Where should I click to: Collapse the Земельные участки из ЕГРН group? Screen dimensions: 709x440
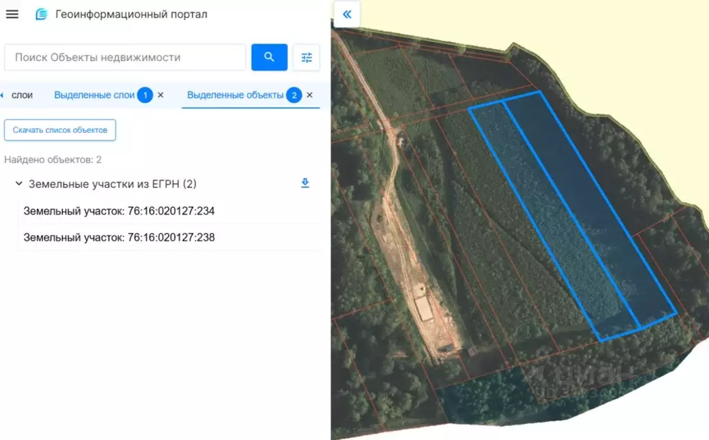click(19, 183)
